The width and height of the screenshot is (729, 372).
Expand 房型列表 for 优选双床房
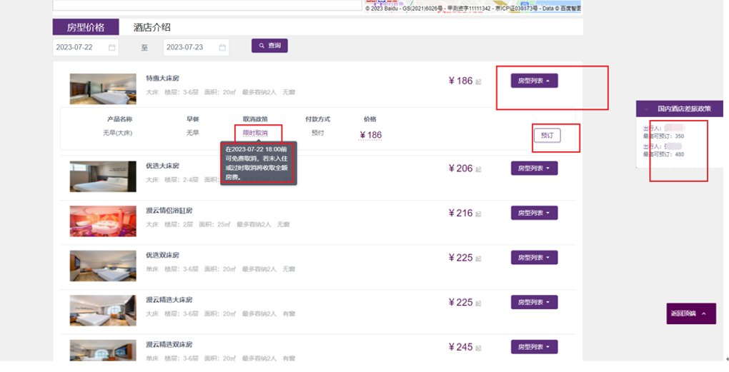pyautogui.click(x=534, y=257)
